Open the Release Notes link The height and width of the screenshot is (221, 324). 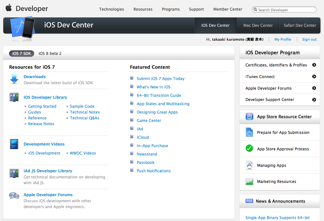pos(41,124)
